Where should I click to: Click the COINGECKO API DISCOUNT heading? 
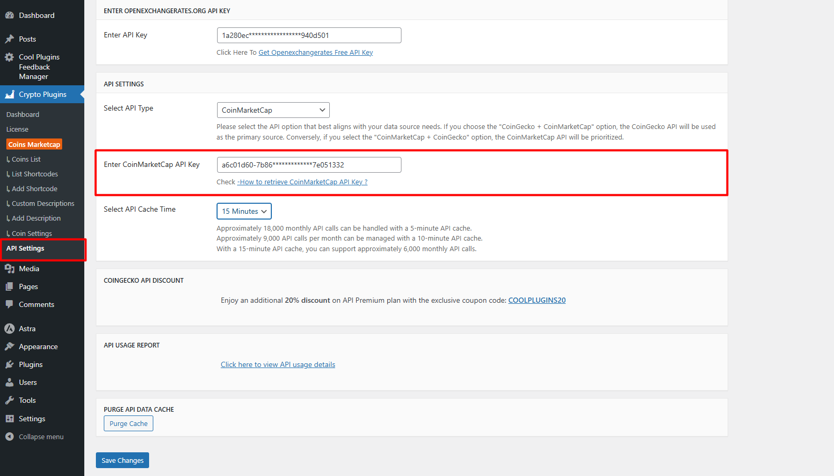tap(144, 281)
